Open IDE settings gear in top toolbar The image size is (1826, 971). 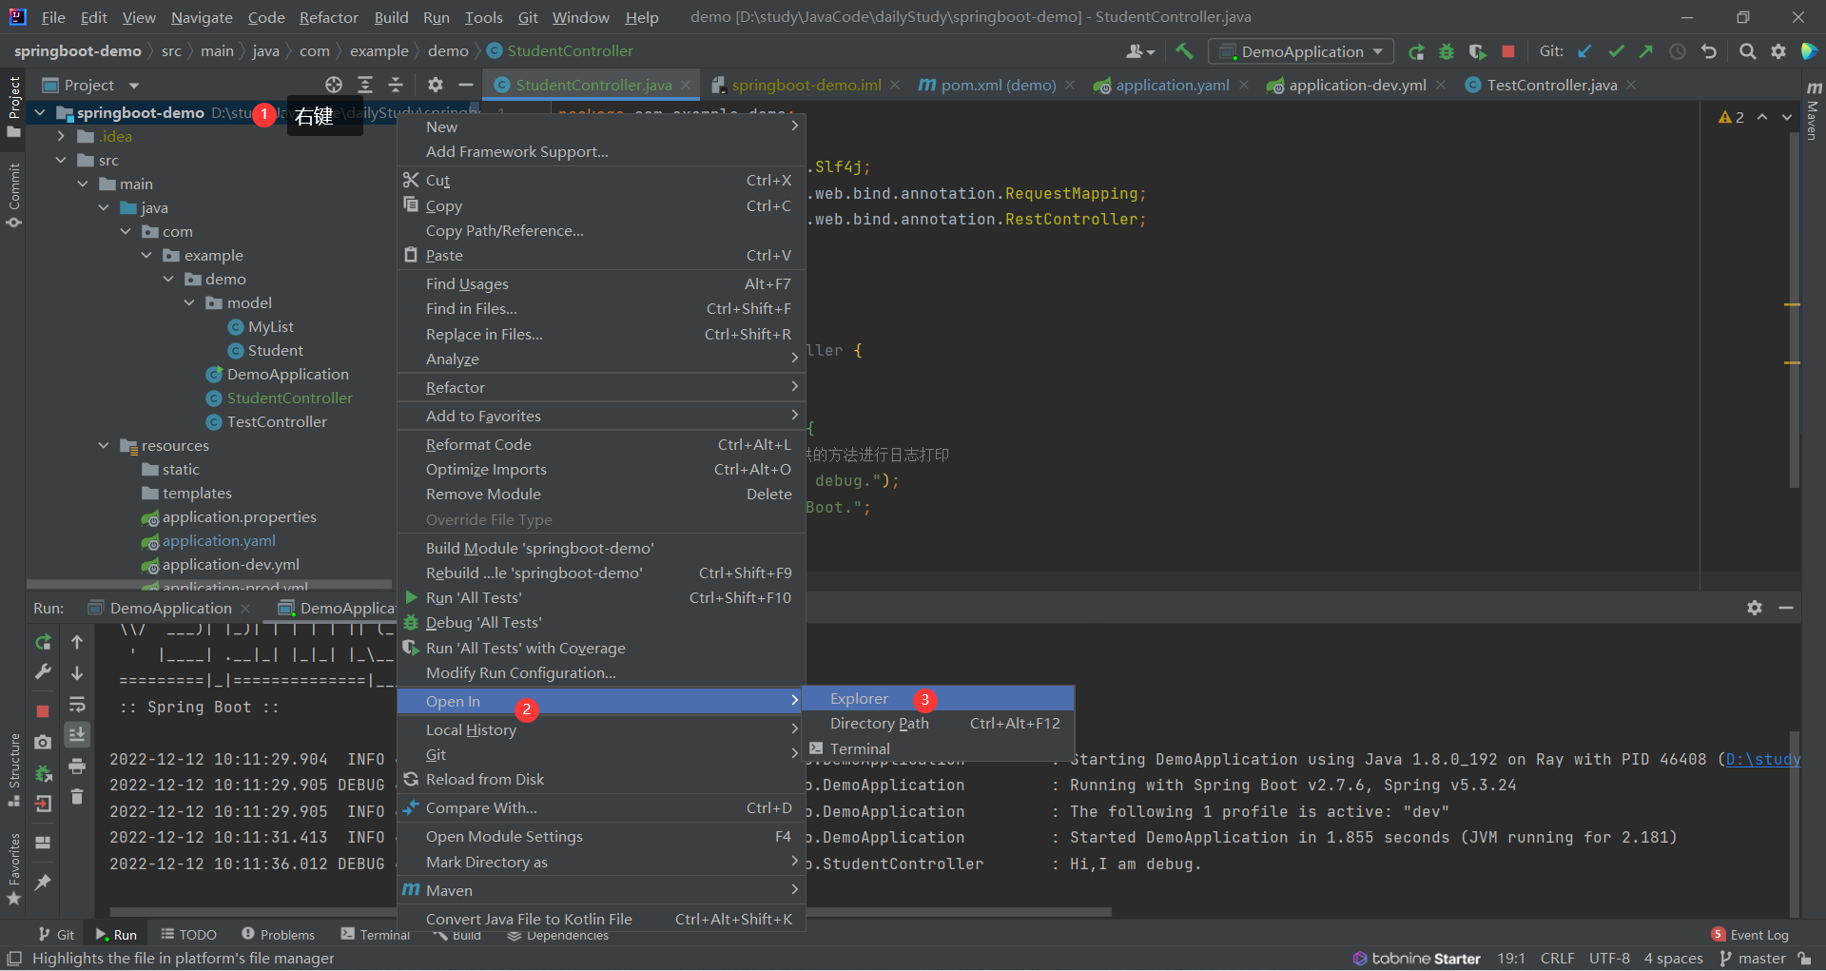(x=1778, y=51)
